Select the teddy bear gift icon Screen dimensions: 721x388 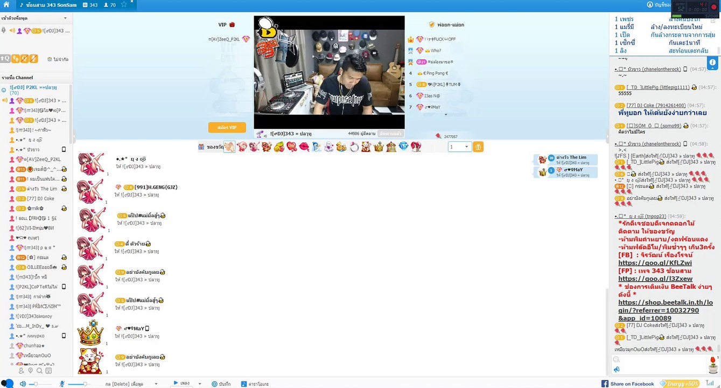[x=267, y=147]
